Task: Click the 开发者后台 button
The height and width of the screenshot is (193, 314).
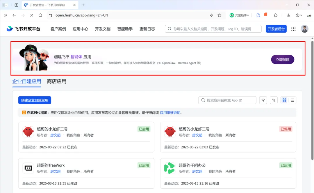Action: 276,29
